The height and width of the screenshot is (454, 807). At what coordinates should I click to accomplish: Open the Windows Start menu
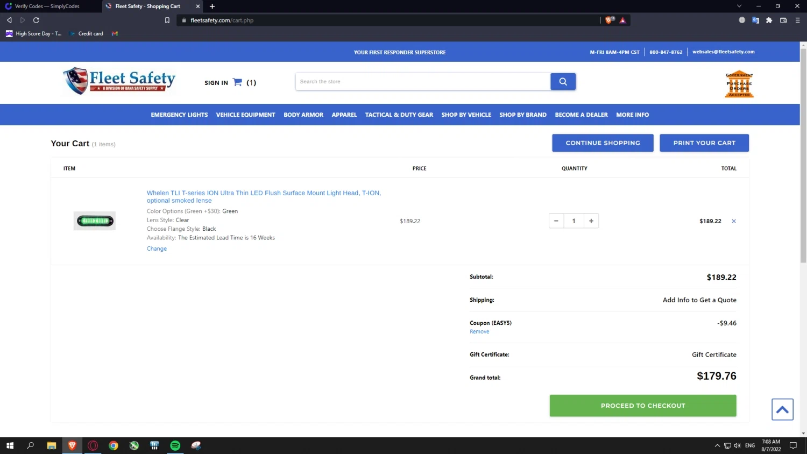pos(10,445)
